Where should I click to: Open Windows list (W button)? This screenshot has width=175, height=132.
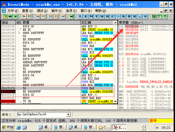[102, 17]
